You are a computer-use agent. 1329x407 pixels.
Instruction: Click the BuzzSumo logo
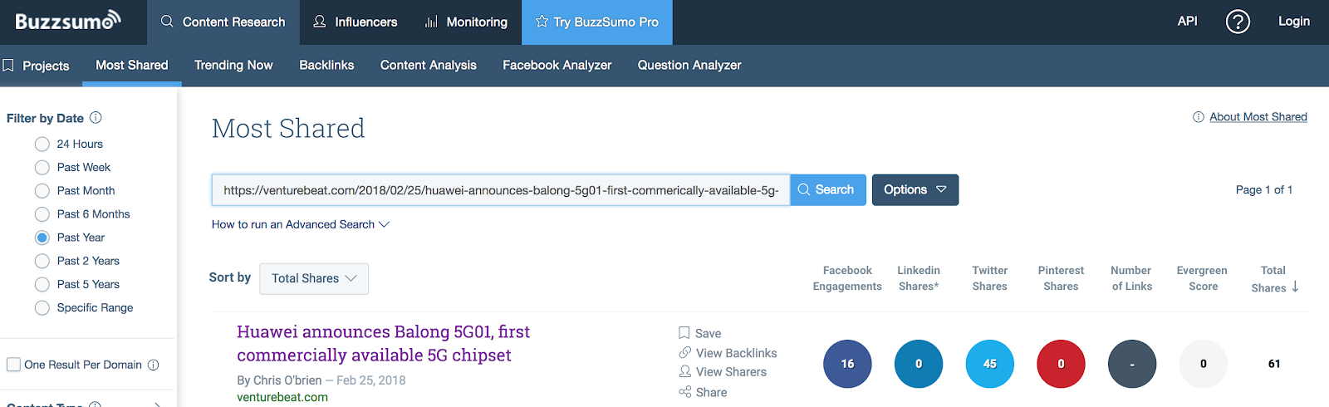[68, 21]
